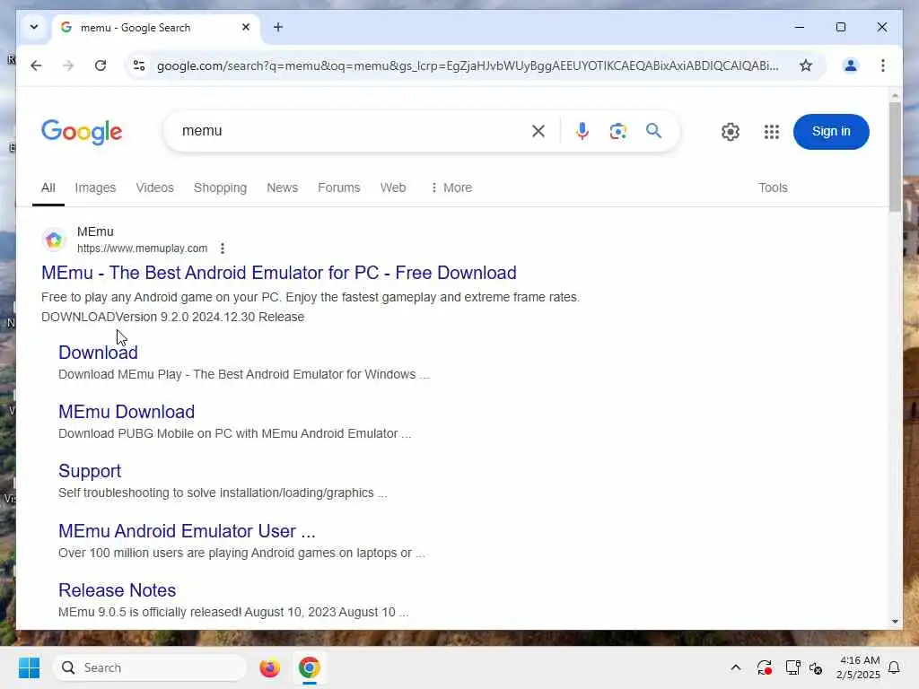Click the browser forward arrow

(68, 65)
